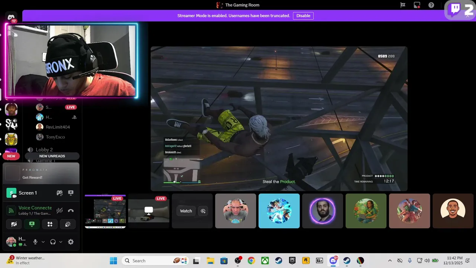
Task: Select the second LIVE stream thumbnail showing a car
Action: [149, 211]
